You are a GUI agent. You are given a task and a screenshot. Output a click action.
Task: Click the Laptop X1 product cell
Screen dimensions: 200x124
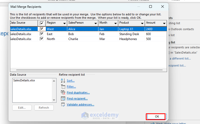[131, 29]
